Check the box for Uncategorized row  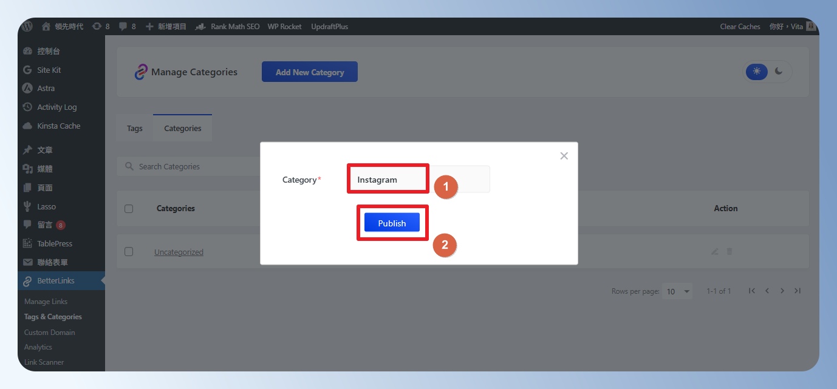pyautogui.click(x=129, y=251)
